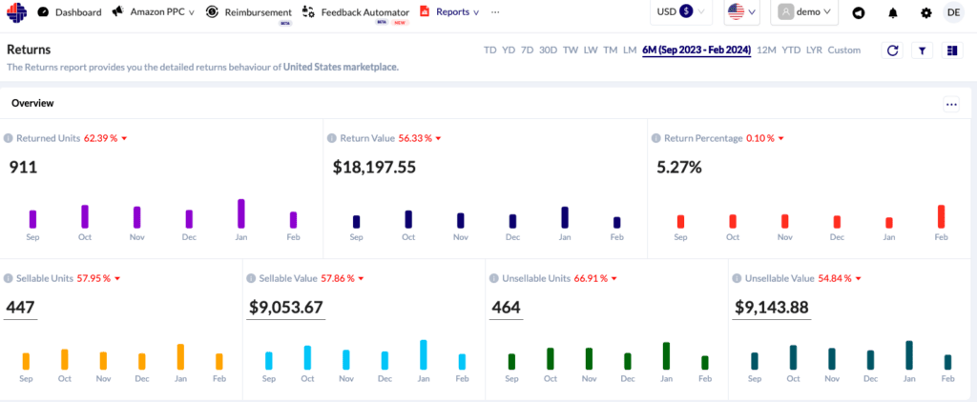Select the 7D date range
977x402 pixels.
[527, 50]
